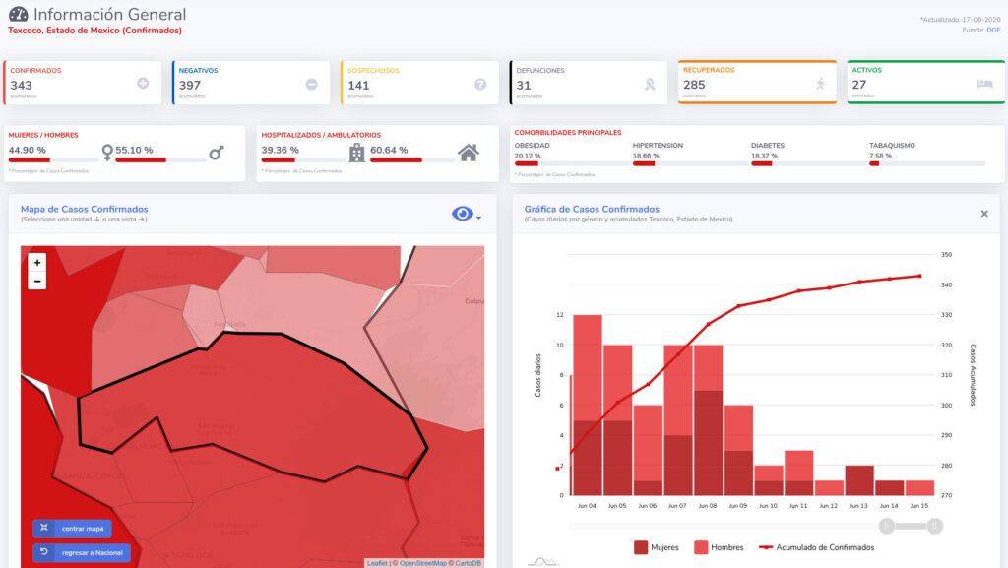Click the house icon for Ambulatorios

coord(469,153)
